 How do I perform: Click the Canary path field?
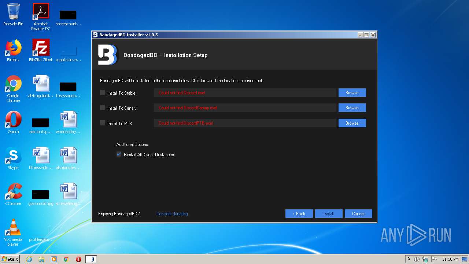click(x=245, y=108)
